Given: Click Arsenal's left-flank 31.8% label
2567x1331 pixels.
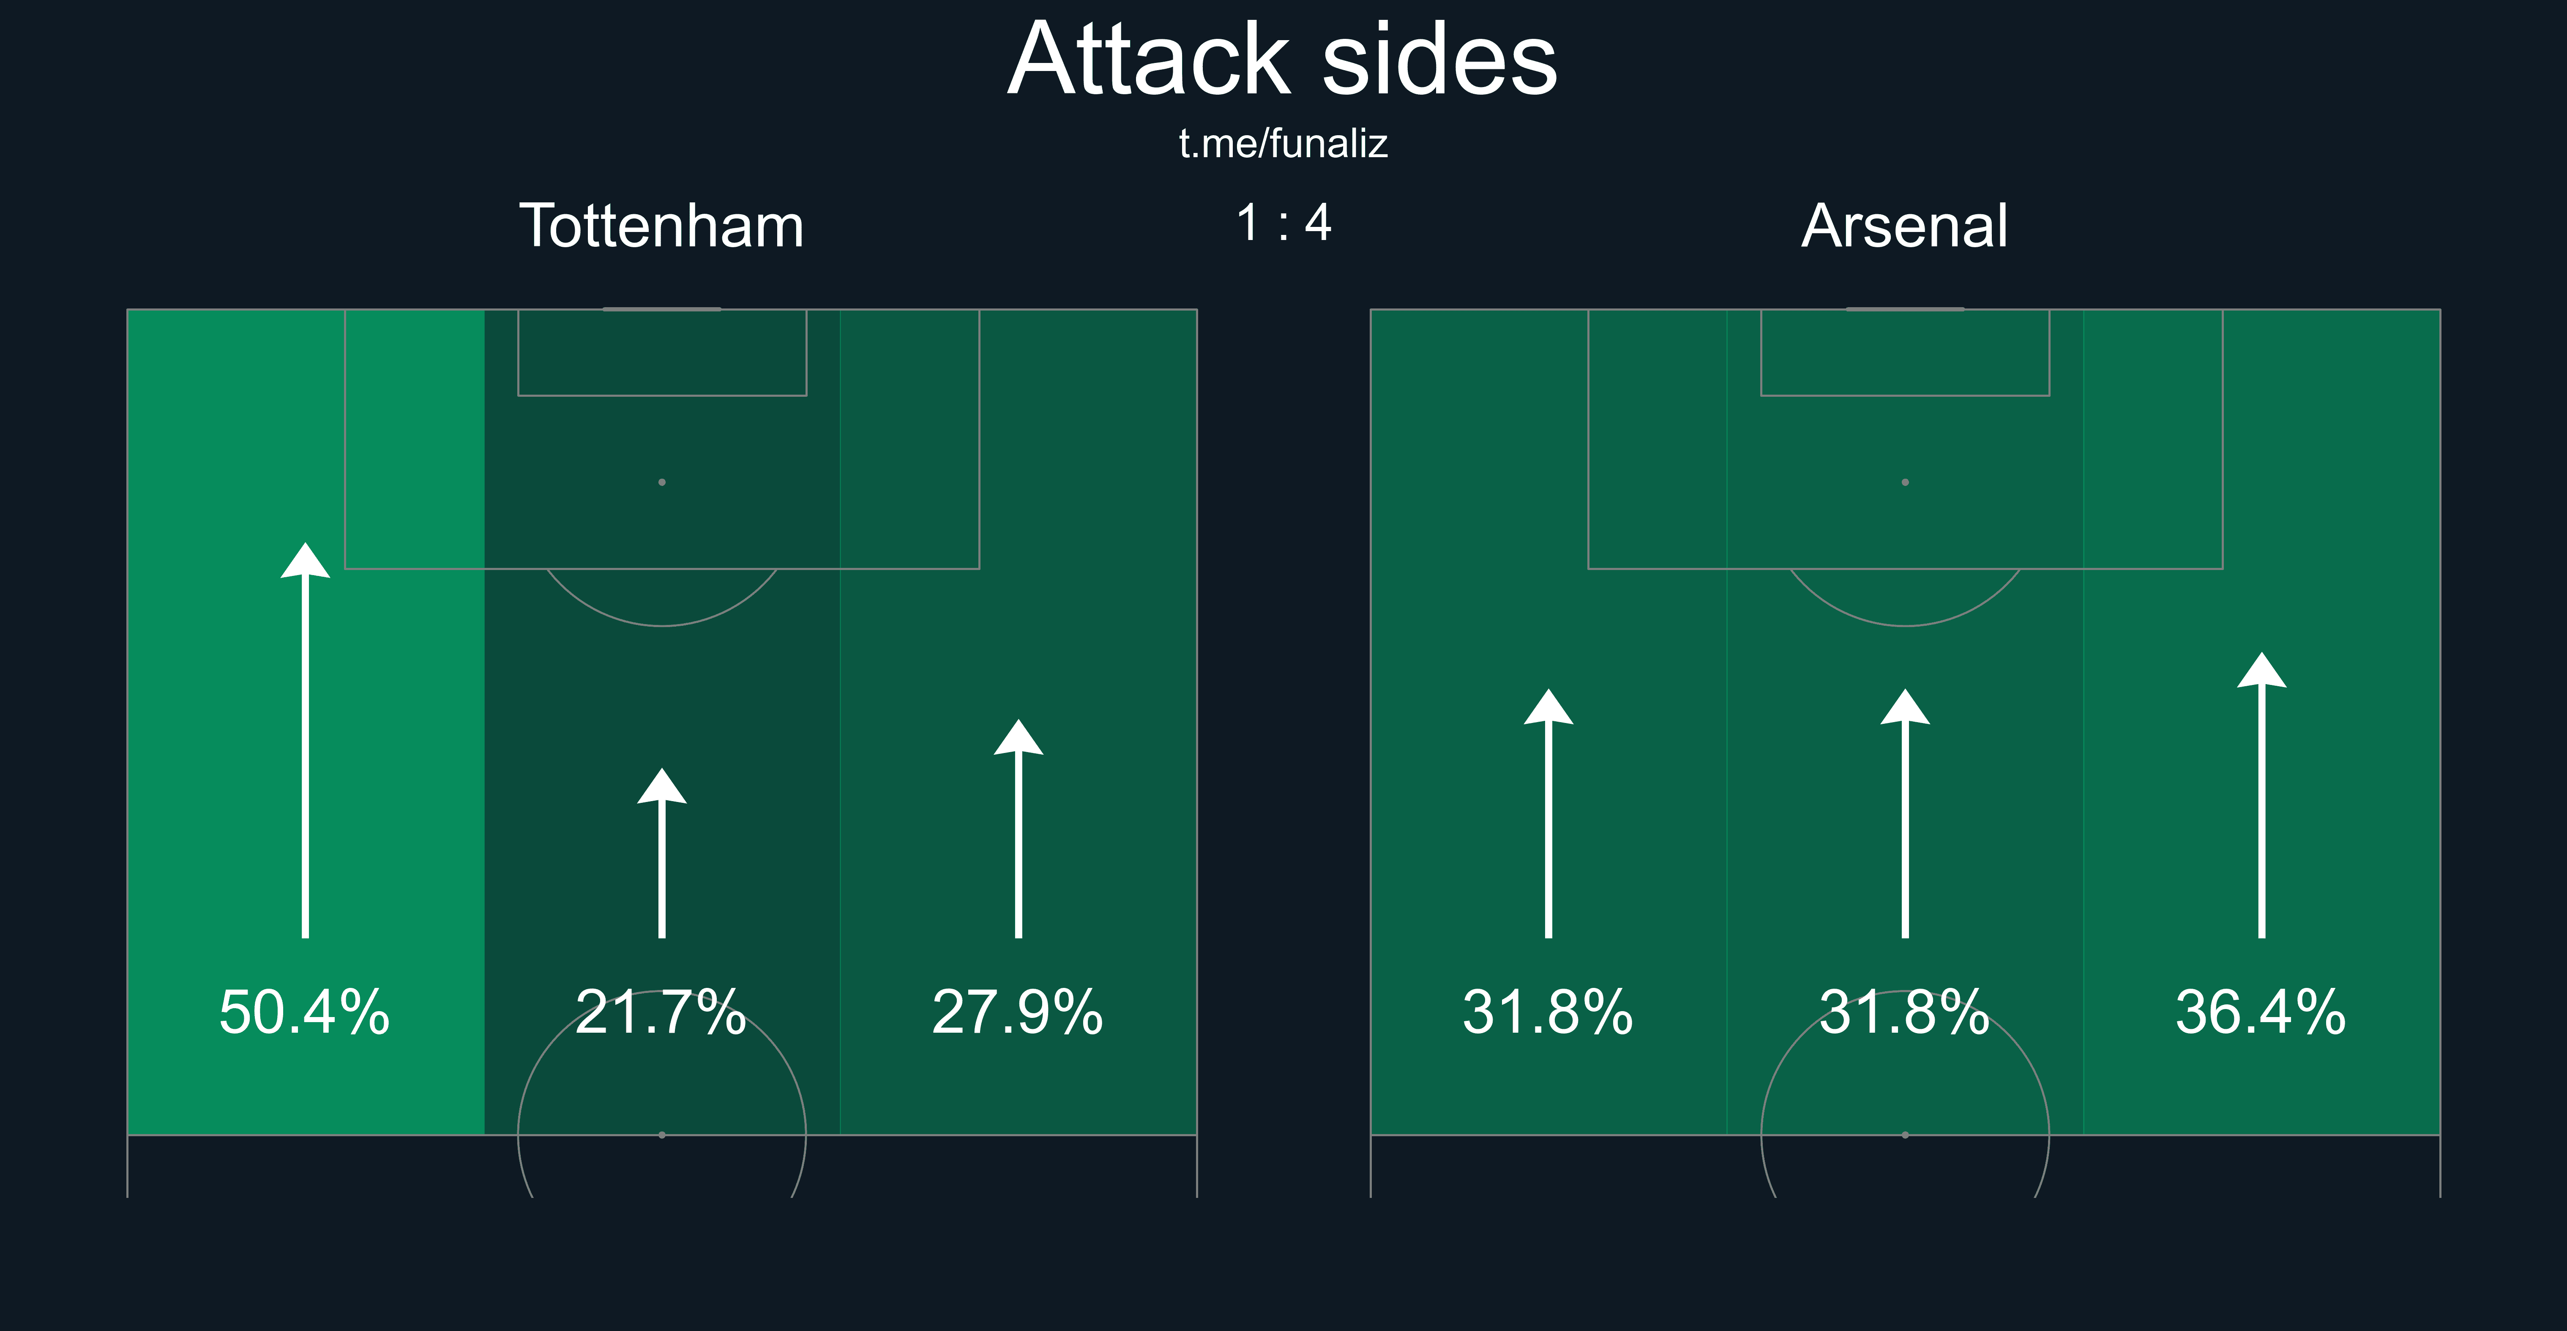Looking at the screenshot, I should click(1548, 1012).
